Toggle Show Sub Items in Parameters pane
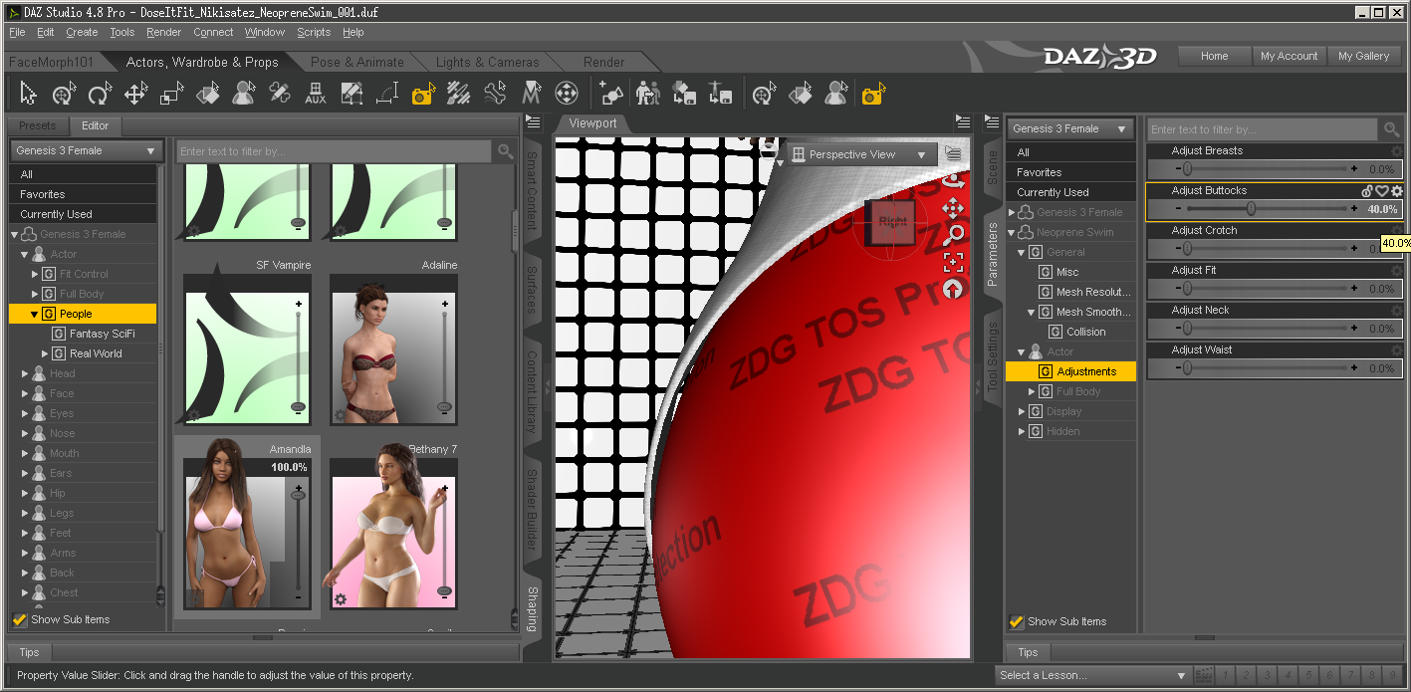The height and width of the screenshot is (692, 1411). tap(1016, 621)
